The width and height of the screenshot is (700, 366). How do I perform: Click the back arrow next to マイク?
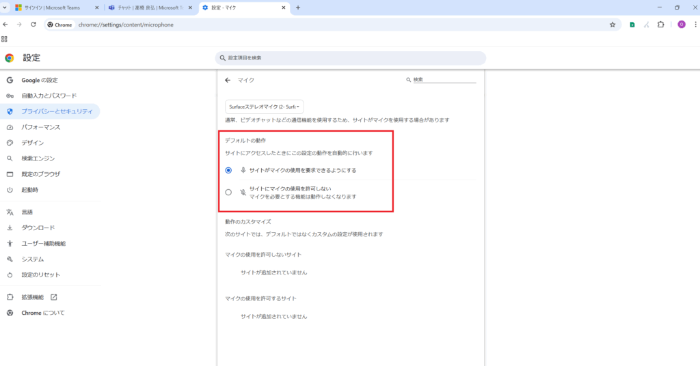coord(228,80)
